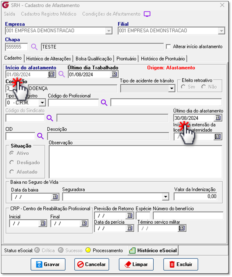232x277 pixels.
Task: Open calendar for licença maternidade extension
Action: 218,136
